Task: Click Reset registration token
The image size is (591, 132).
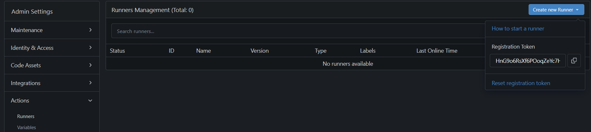Action: 521,83
